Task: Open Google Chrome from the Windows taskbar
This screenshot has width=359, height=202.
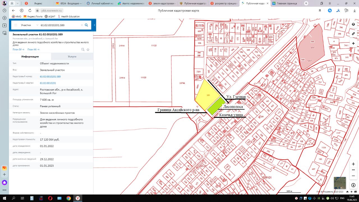Action: tap(68, 198)
